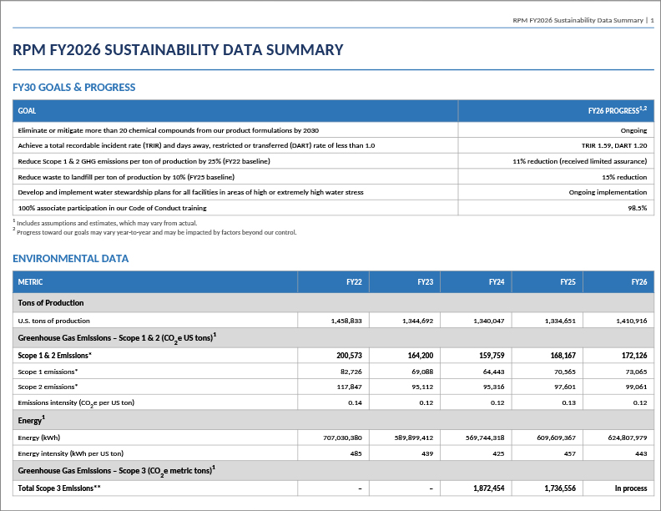661x511 pixels.
Task: Click FY25 emissions intensity value 0.13
Action: click(x=568, y=402)
